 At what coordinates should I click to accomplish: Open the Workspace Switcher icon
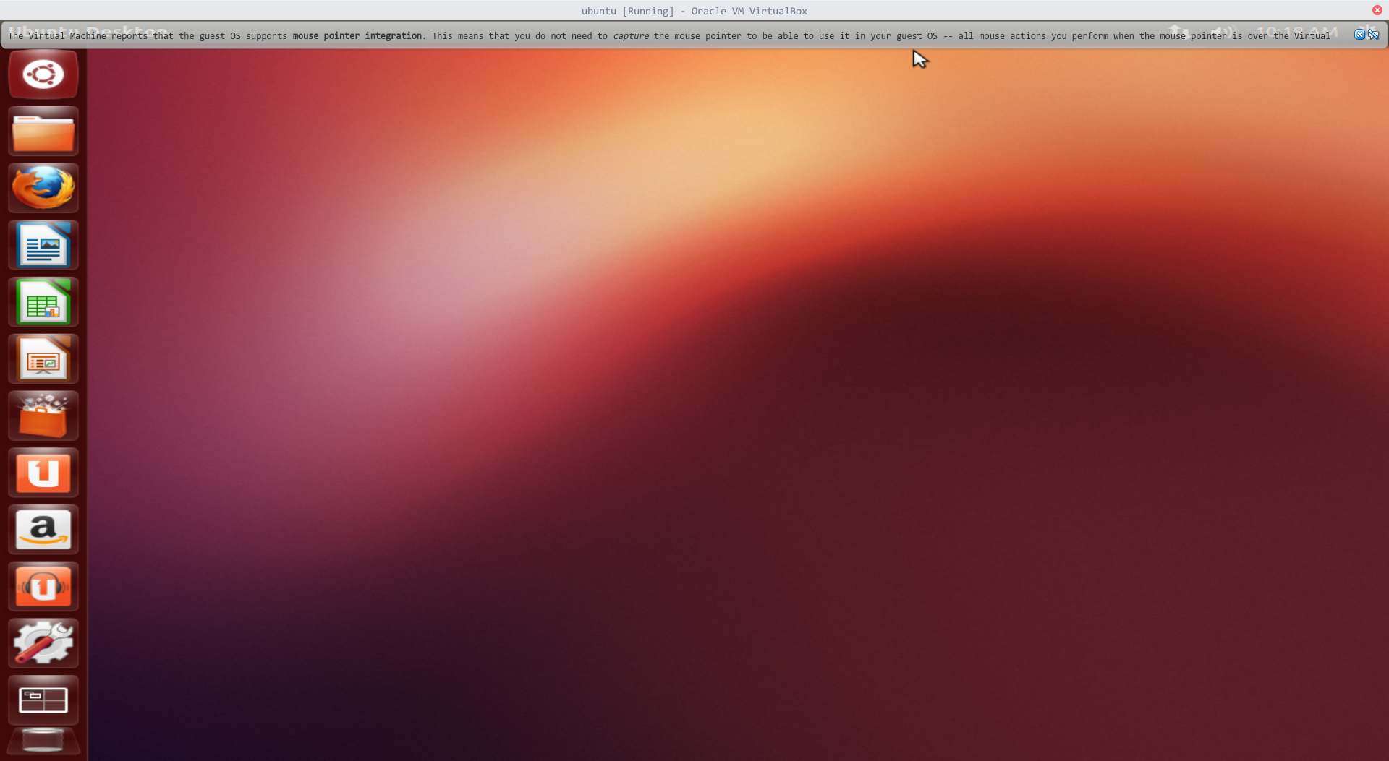[x=43, y=700]
